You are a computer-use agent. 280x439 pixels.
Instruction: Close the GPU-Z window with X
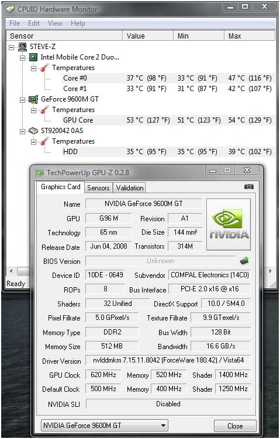[247, 170]
